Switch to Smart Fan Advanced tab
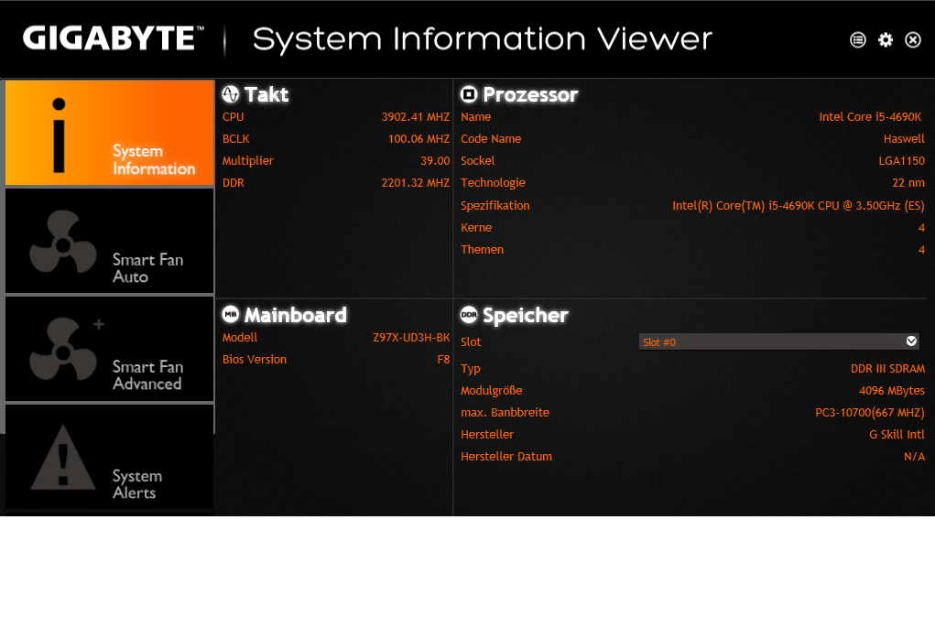 click(110, 349)
